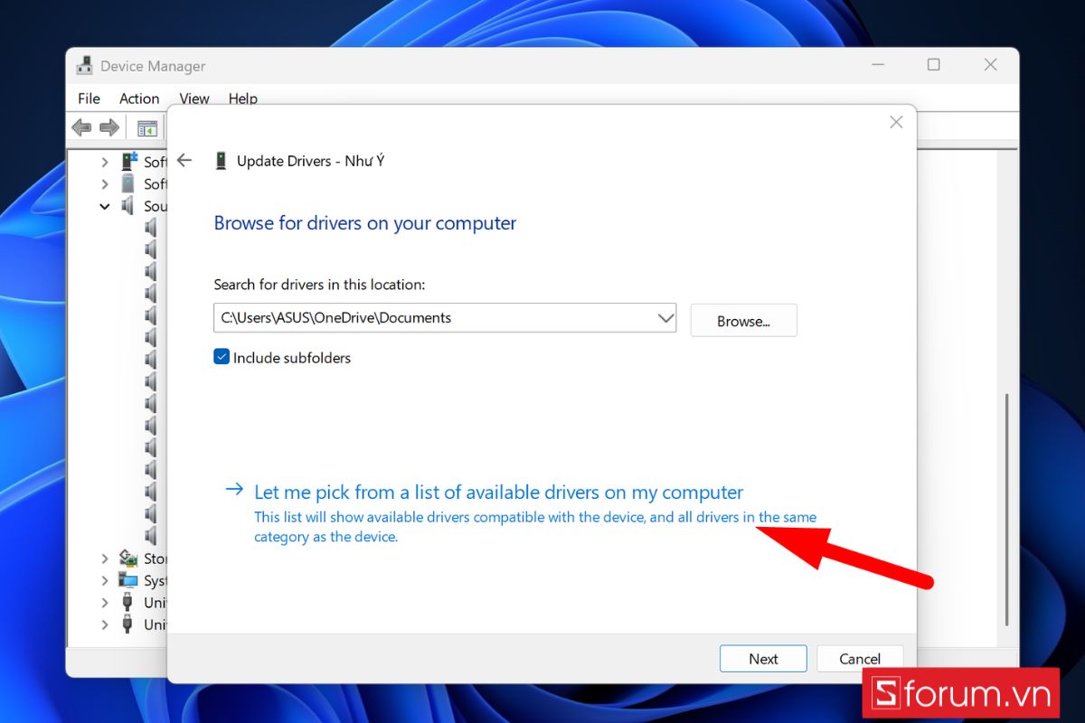Screen dimensions: 1085x723
Task: Click the toolbar back arrow in Device Manager
Action: click(x=81, y=127)
